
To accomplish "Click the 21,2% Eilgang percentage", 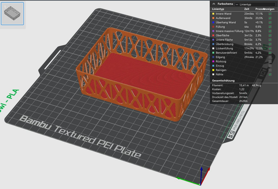I will (259, 57).
